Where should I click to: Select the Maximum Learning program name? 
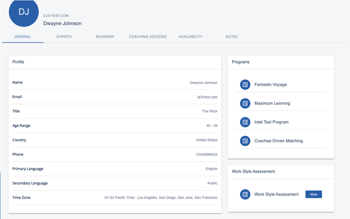click(272, 103)
